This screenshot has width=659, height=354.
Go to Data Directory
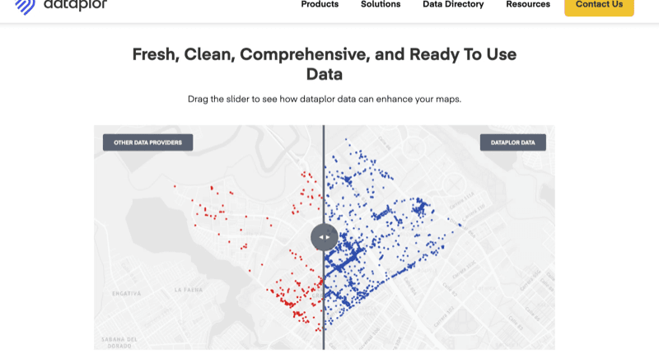coord(453,5)
